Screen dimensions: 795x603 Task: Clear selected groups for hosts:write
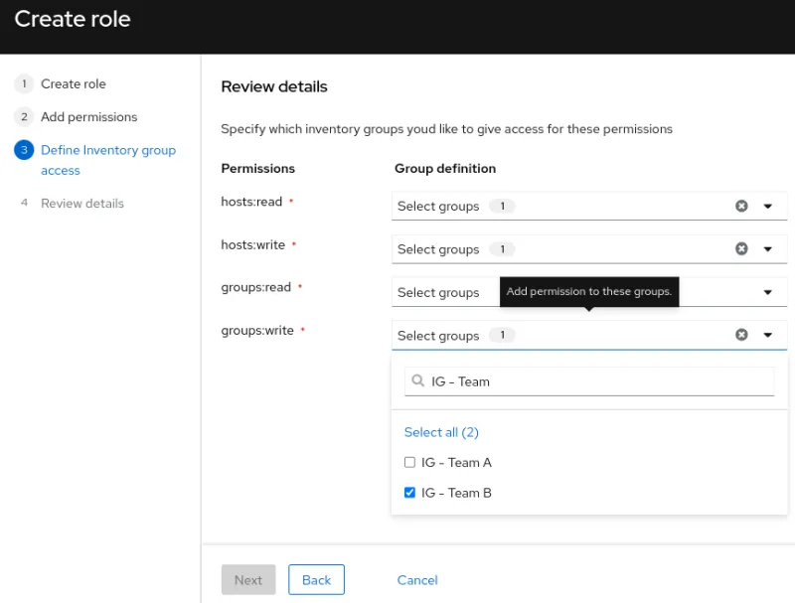(x=741, y=248)
